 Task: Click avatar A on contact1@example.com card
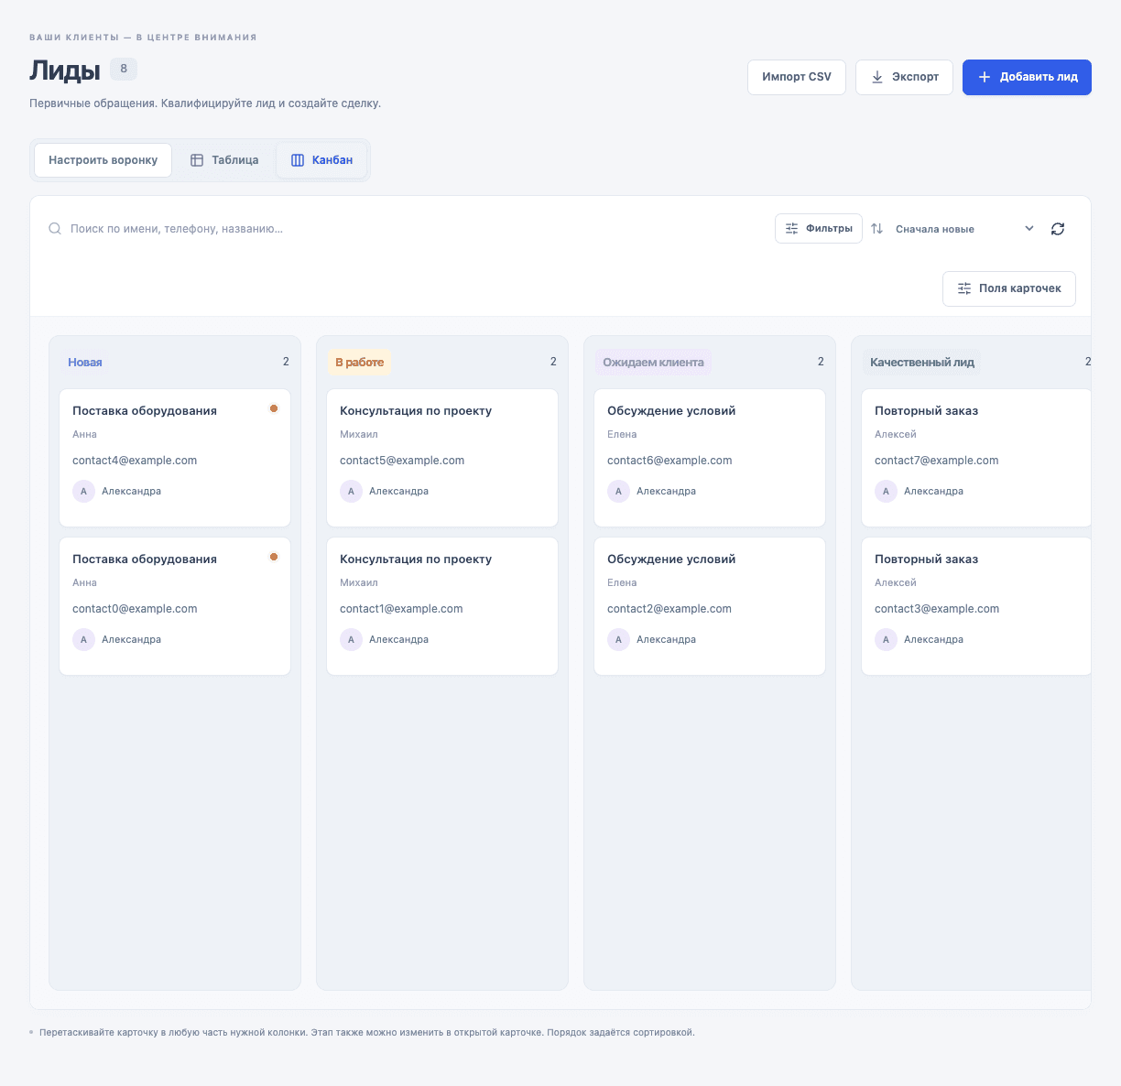point(352,639)
